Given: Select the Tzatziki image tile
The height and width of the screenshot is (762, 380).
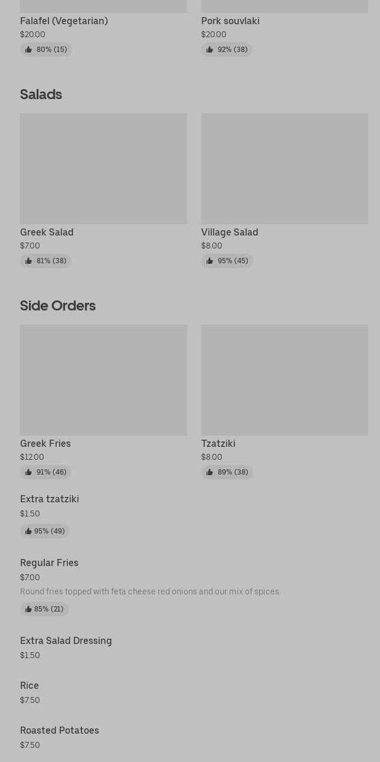Looking at the screenshot, I should [x=284, y=380].
